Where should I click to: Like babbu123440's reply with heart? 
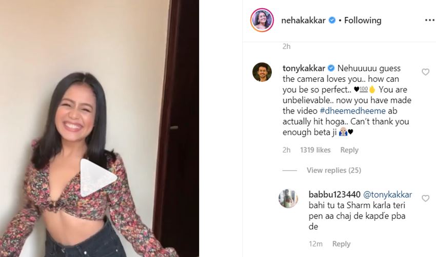pos(425,198)
